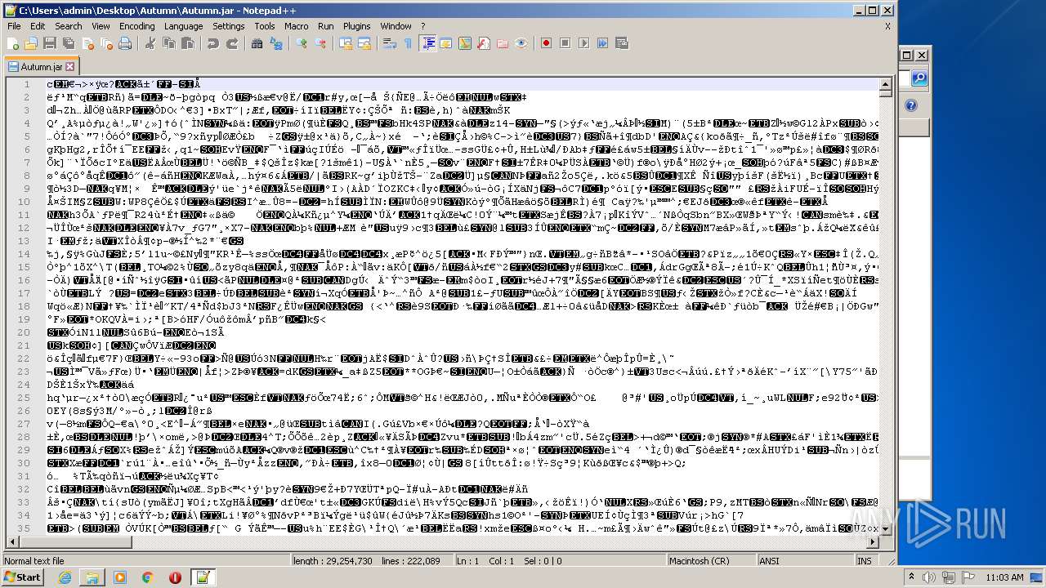This screenshot has height=588, width=1046.
Task: Click vertical scrollbar down arrow
Action: [885, 529]
